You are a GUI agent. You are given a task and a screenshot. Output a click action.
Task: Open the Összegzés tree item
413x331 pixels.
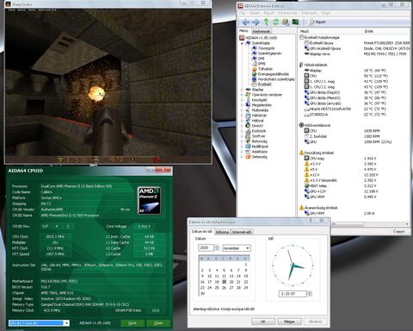(266, 48)
